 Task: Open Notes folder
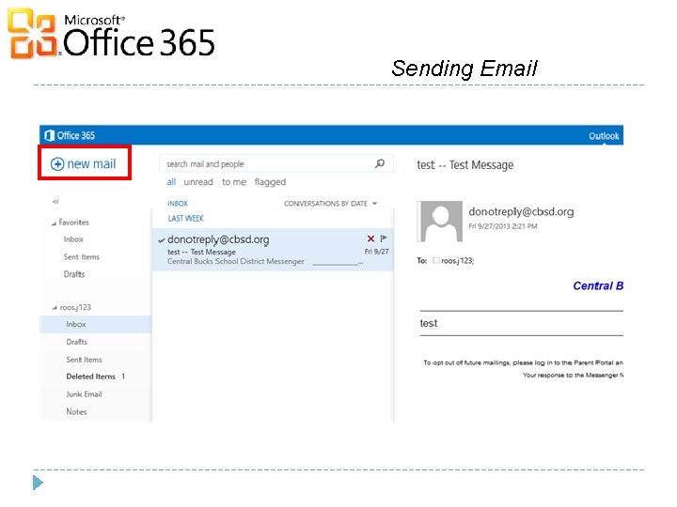point(76,412)
